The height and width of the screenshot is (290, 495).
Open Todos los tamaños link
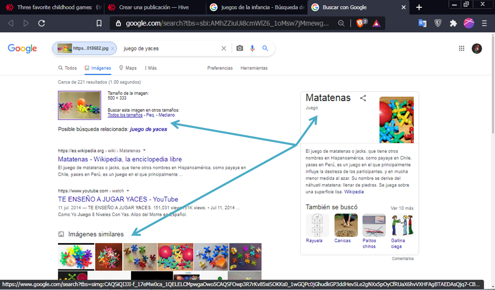point(125,115)
